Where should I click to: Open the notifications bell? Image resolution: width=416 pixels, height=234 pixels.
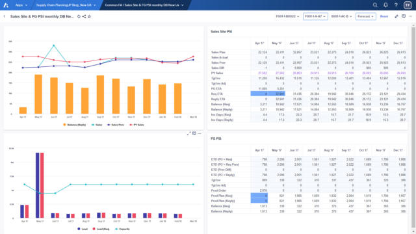click(385, 5)
